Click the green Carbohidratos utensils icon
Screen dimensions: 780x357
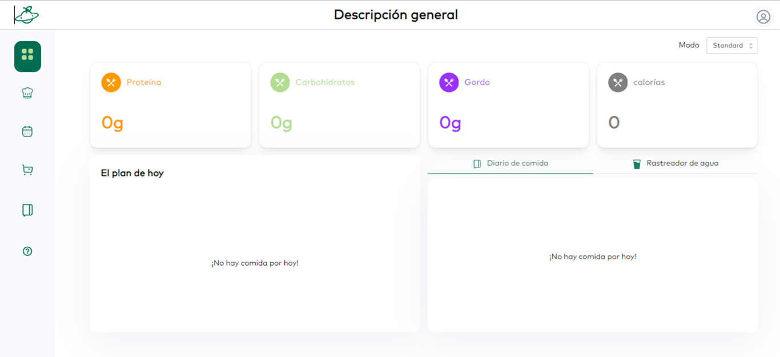pyautogui.click(x=280, y=82)
